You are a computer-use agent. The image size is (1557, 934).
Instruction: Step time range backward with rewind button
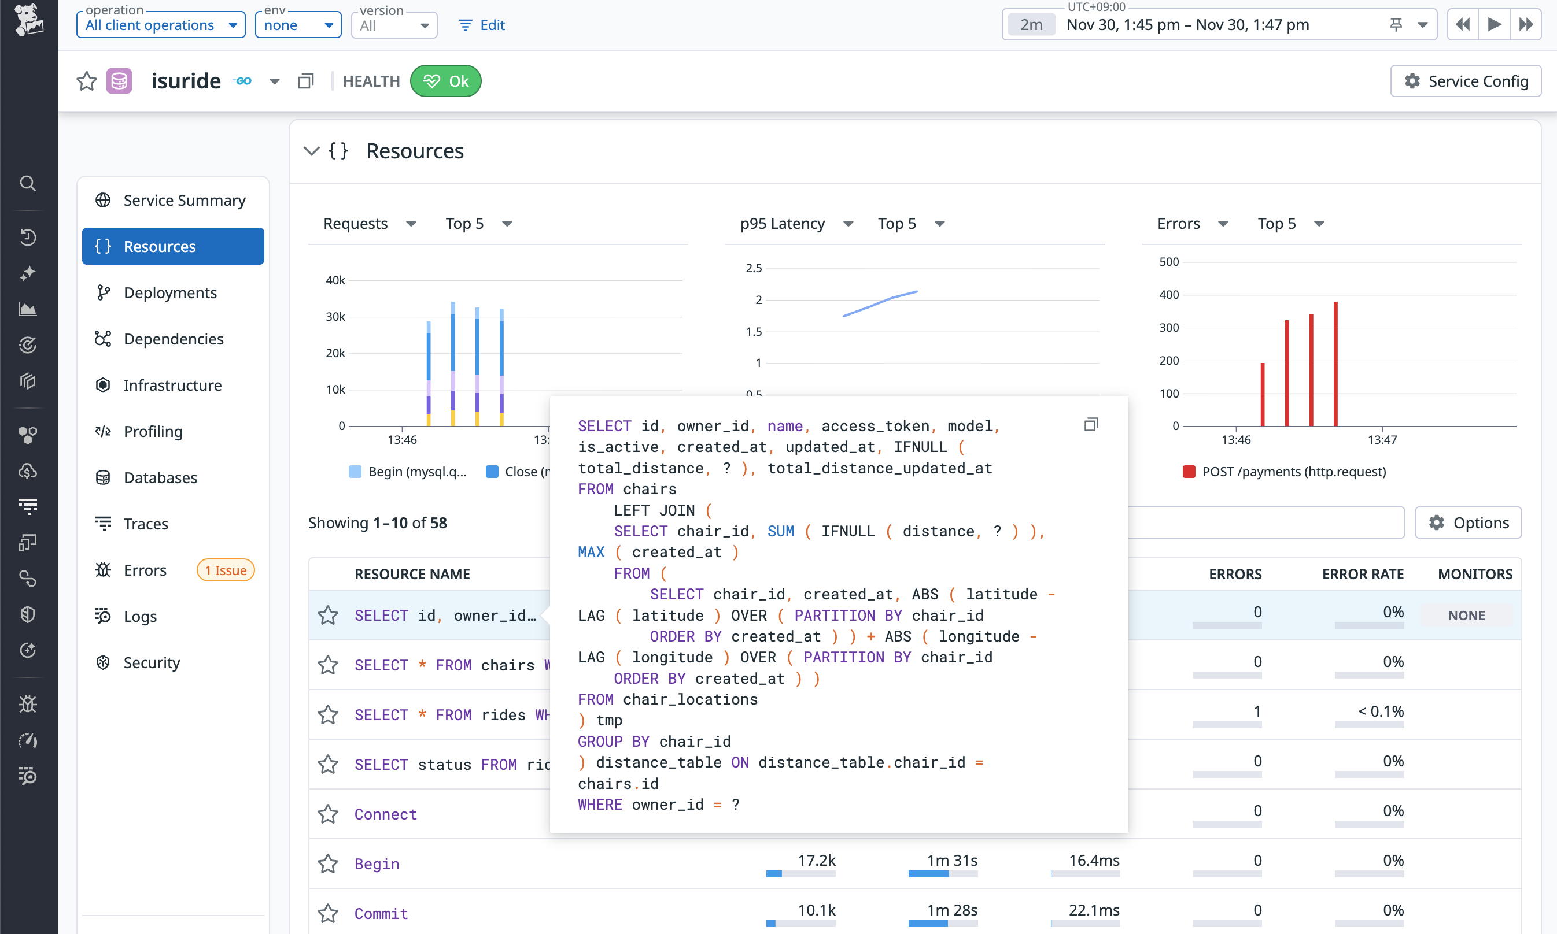(x=1463, y=24)
